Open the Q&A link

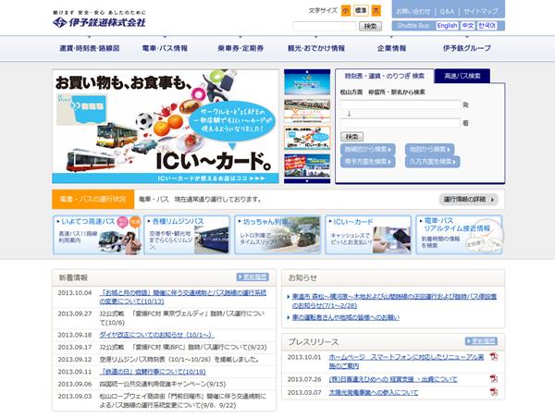coord(447,11)
